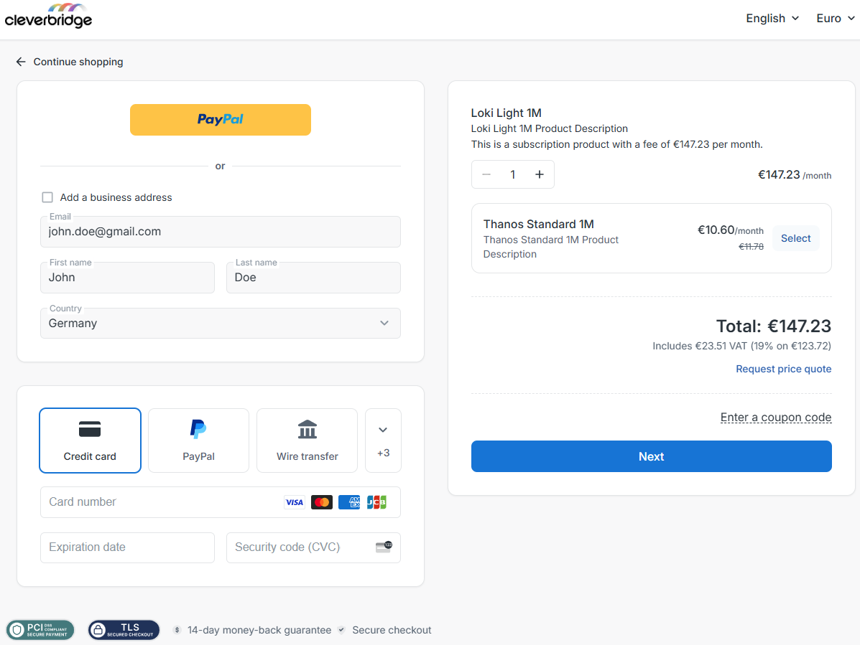Image resolution: width=860 pixels, height=645 pixels.
Task: Click the money-back guarantee dollar icon
Action: point(177,630)
